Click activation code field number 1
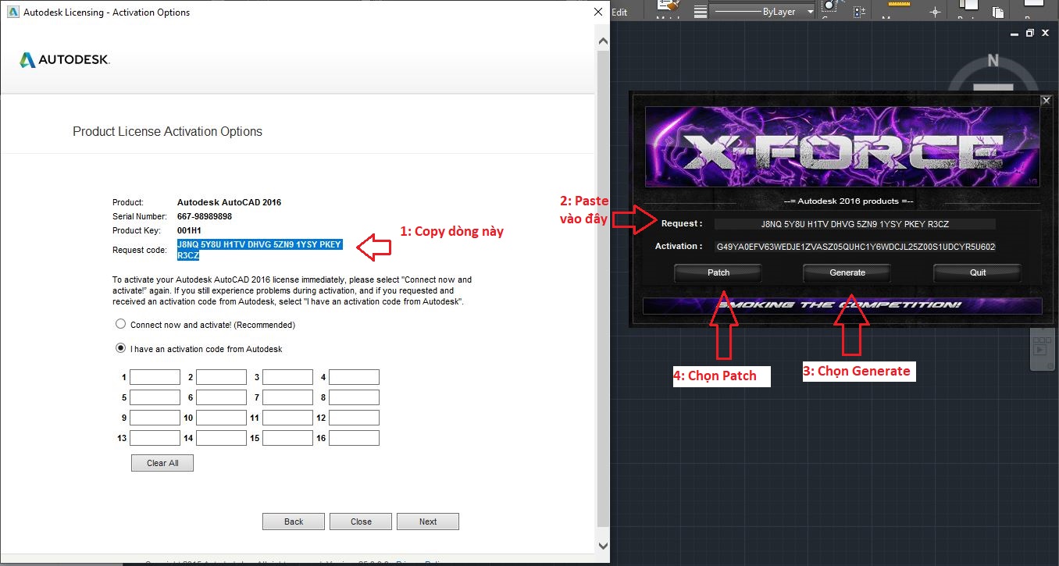The height and width of the screenshot is (566, 1059). click(155, 377)
